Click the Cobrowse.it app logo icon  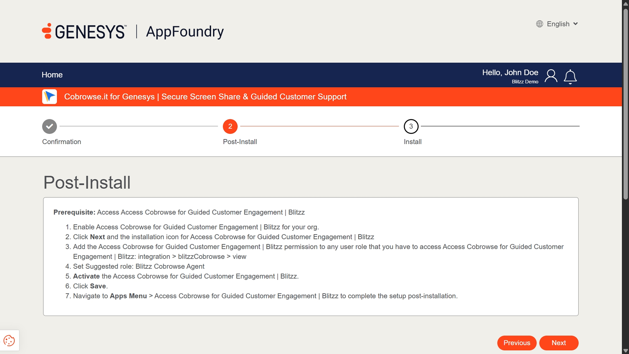[x=49, y=97]
